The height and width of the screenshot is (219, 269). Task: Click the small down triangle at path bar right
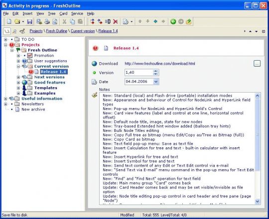click(256, 31)
